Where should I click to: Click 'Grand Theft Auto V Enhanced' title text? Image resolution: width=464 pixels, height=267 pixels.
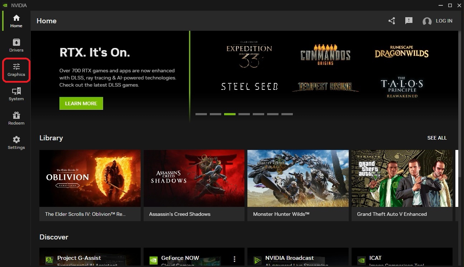(x=392, y=214)
